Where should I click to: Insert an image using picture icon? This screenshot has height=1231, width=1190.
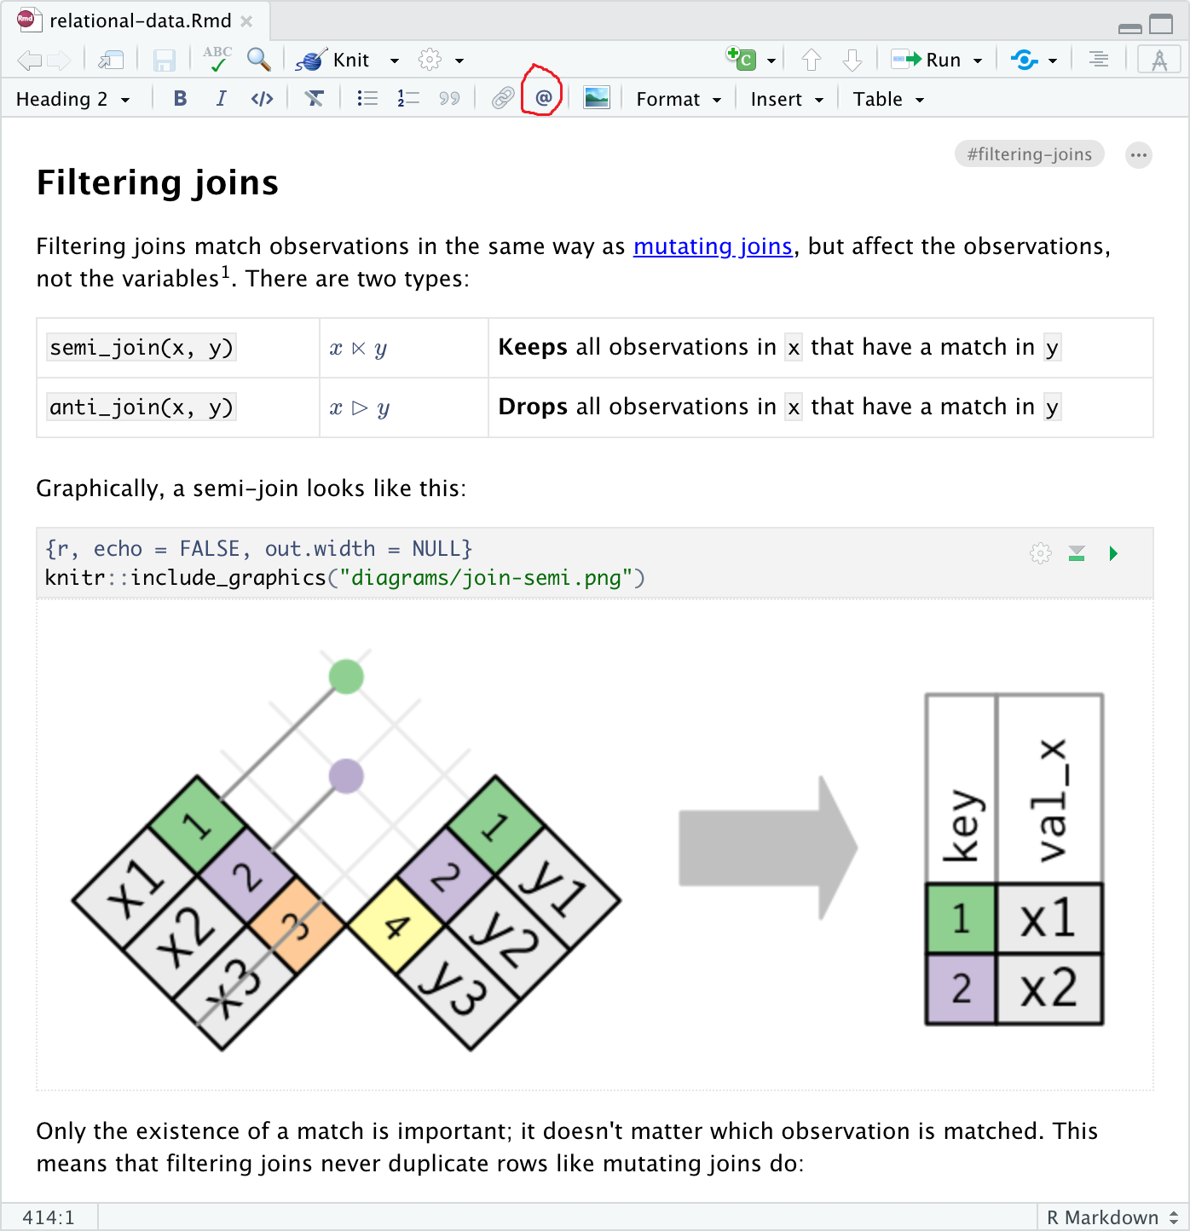point(597,99)
